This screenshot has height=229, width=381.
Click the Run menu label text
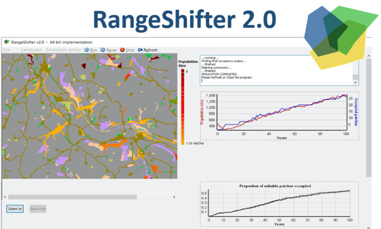pos(93,50)
